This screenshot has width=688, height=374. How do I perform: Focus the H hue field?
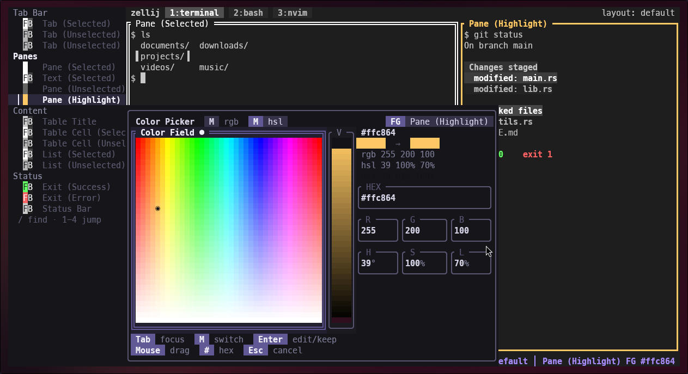coord(378,263)
